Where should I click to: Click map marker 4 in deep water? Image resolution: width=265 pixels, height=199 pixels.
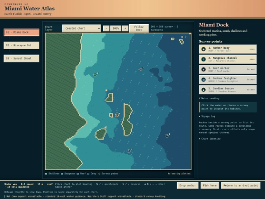pyautogui.click(x=167, y=136)
